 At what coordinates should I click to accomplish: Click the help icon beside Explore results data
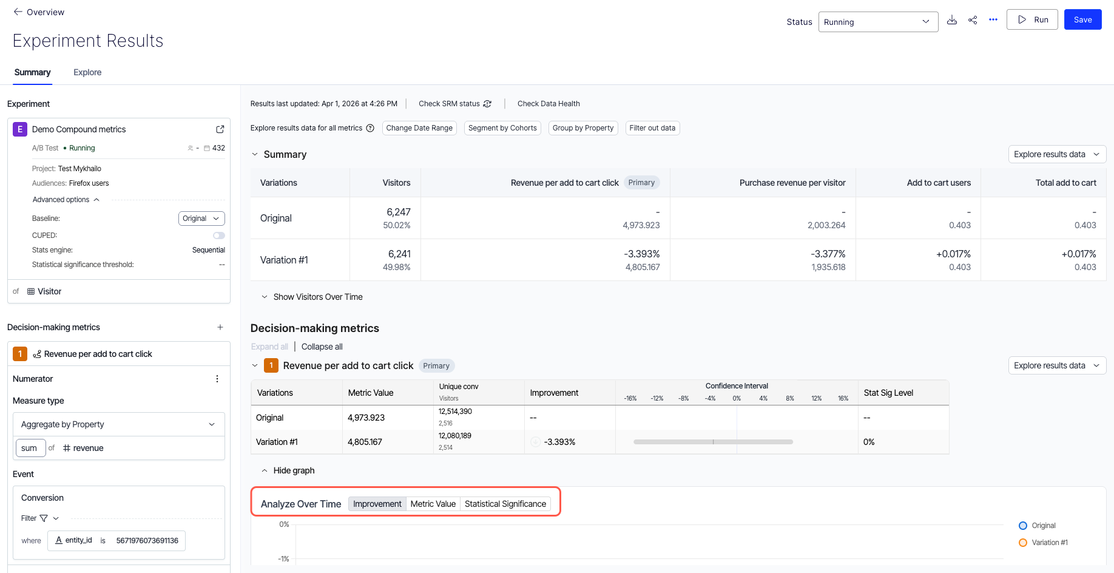tap(370, 128)
